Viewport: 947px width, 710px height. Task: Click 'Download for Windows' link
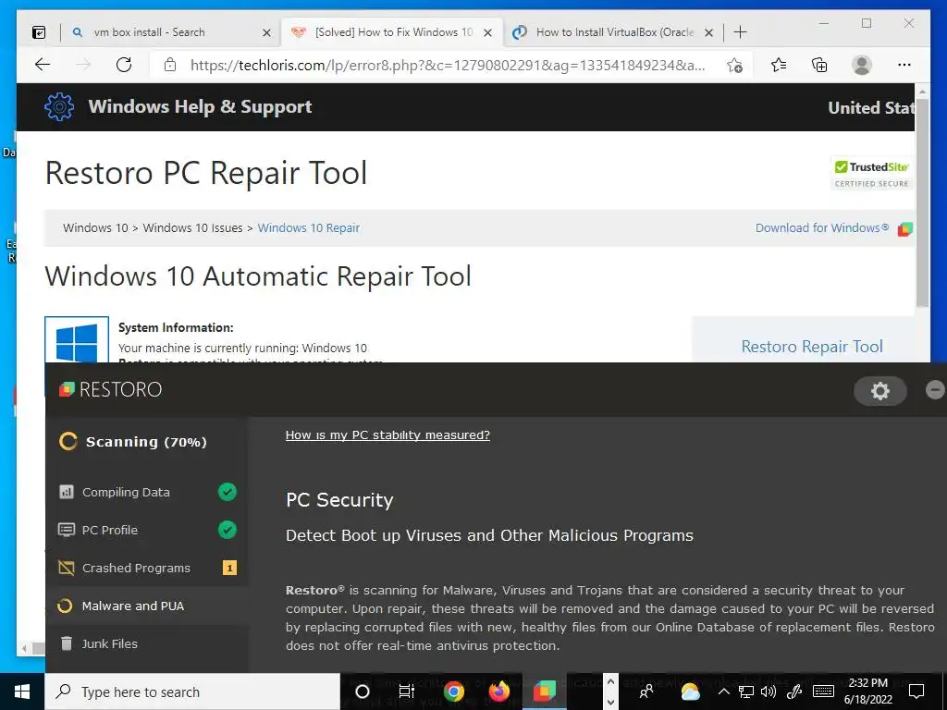[822, 227]
